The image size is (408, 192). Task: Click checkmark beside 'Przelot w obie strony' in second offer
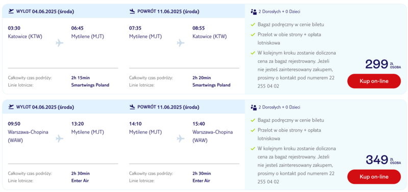252,130
